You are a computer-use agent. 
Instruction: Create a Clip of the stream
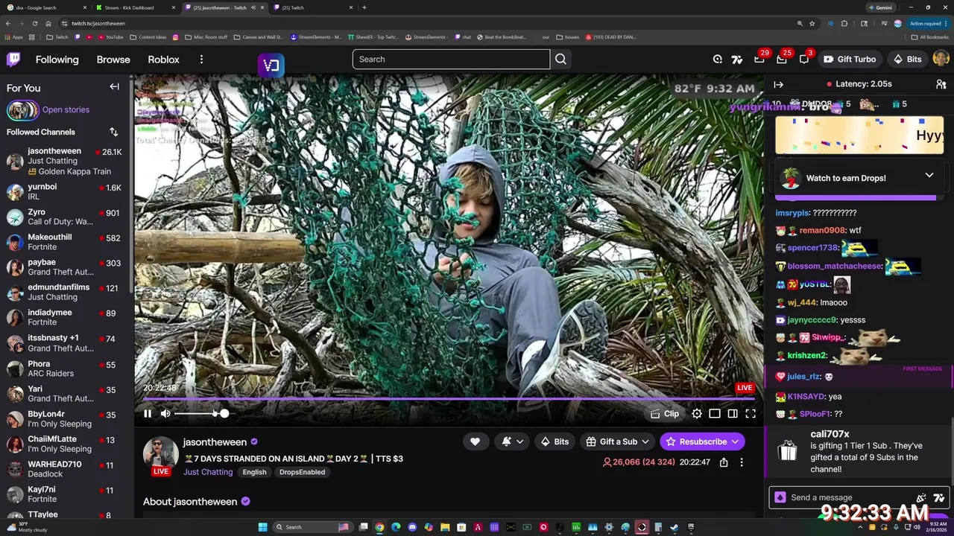(664, 414)
